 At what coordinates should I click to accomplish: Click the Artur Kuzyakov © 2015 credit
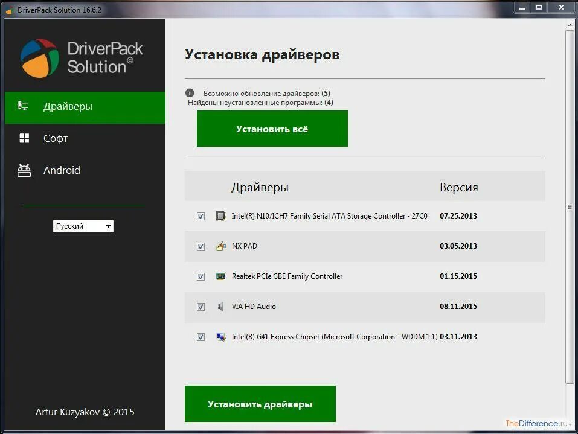[85, 412]
